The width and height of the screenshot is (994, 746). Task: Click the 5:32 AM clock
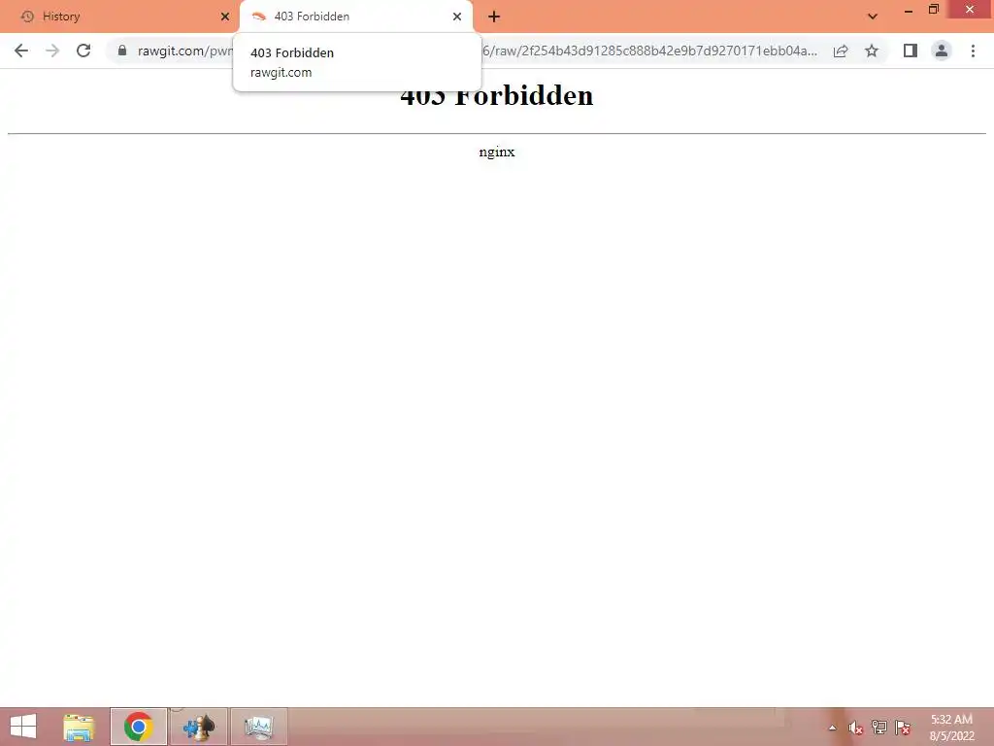pos(951,720)
